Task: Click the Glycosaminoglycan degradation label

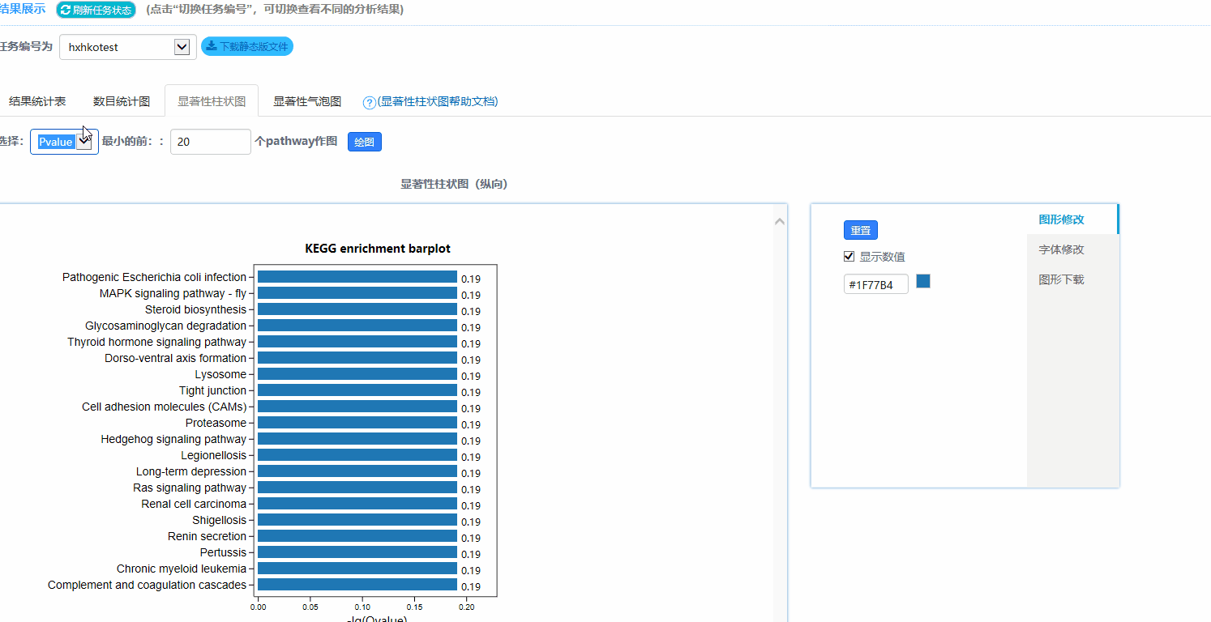Action: tap(165, 326)
